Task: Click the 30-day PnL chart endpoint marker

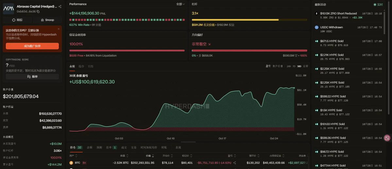Action: [294, 88]
